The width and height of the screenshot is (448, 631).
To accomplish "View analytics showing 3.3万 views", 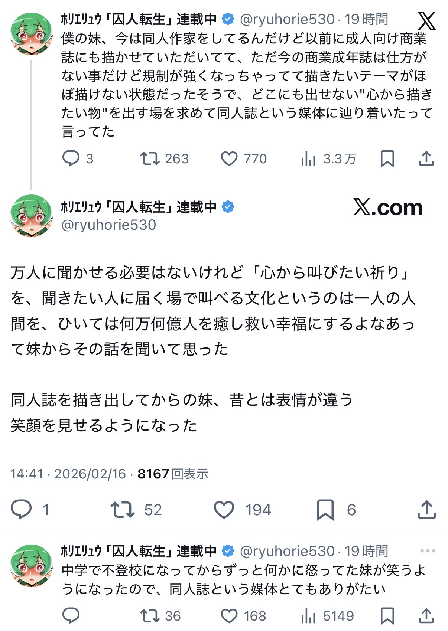I will 308,159.
